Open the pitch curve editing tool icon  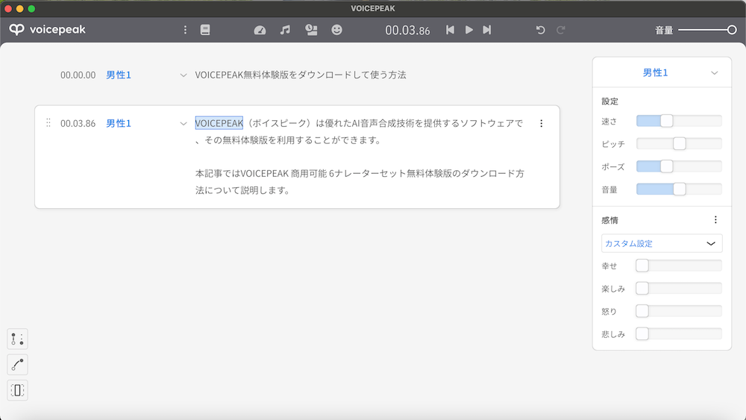tap(18, 365)
